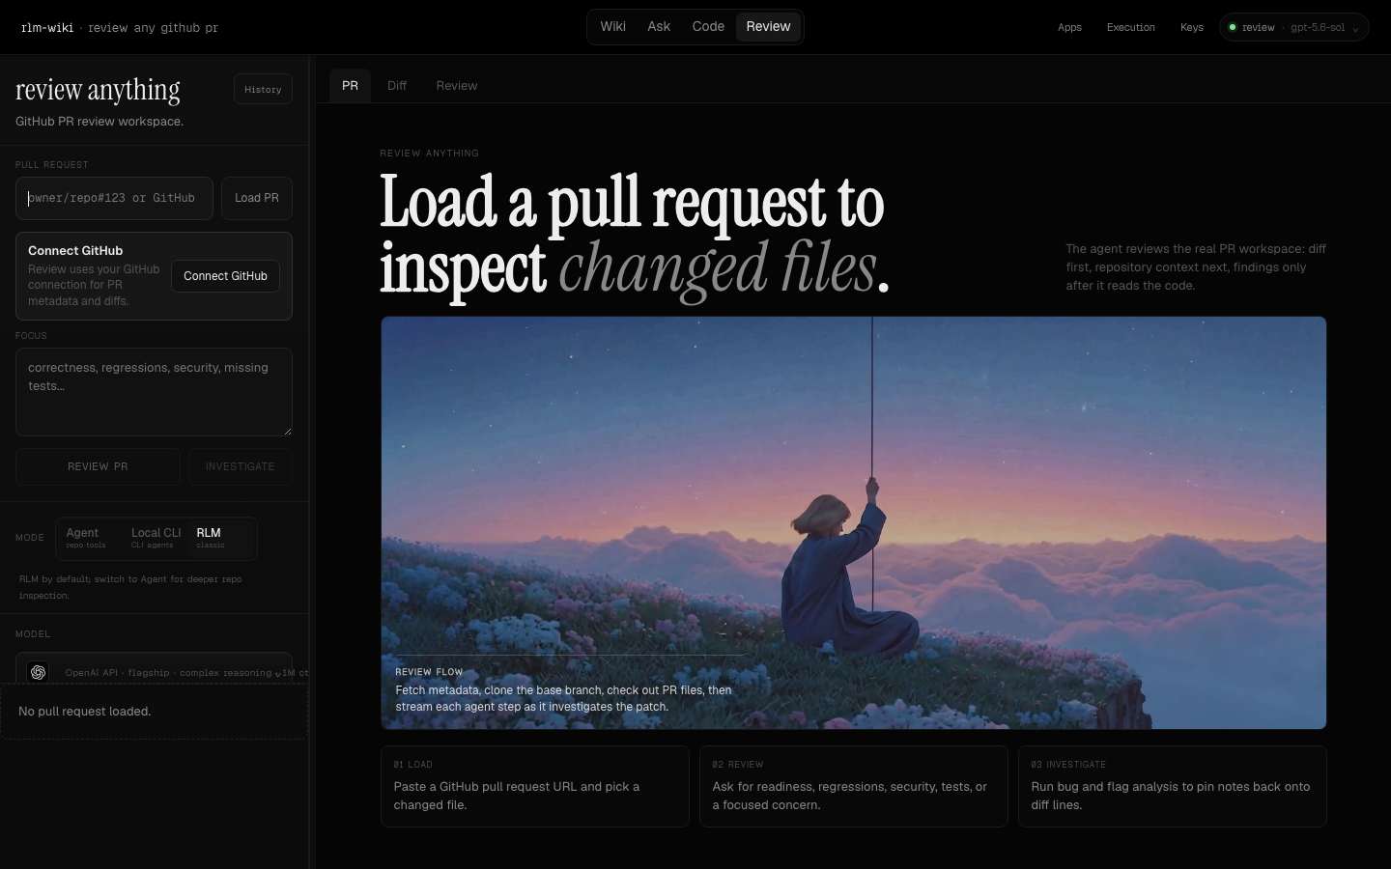This screenshot has width=1391, height=869.
Task: Open the Ask section in the top nav
Action: [x=659, y=27]
